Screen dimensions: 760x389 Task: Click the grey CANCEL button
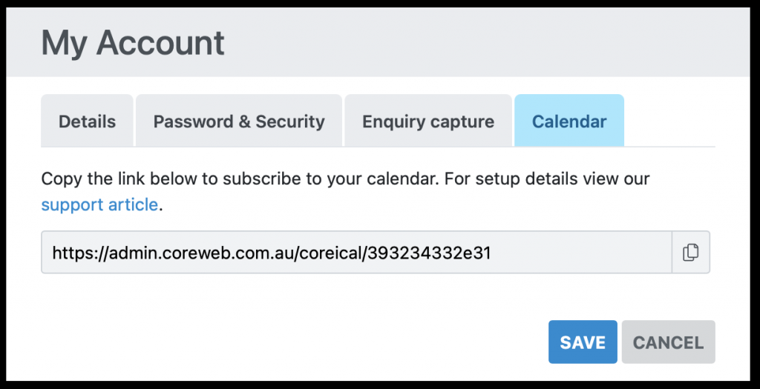pos(668,342)
